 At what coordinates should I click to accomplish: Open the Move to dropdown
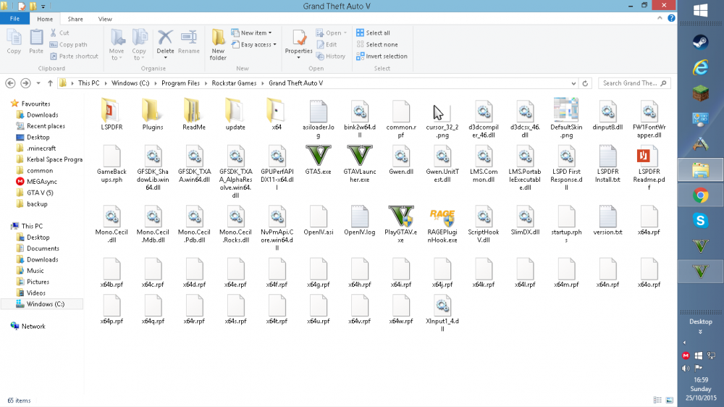[117, 45]
